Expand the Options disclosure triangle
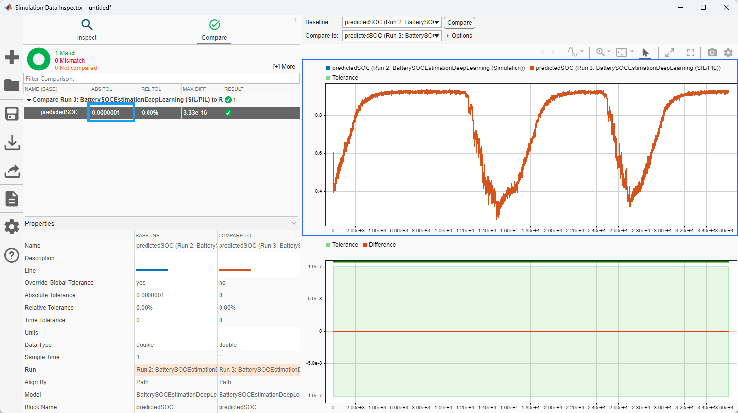 tap(448, 36)
